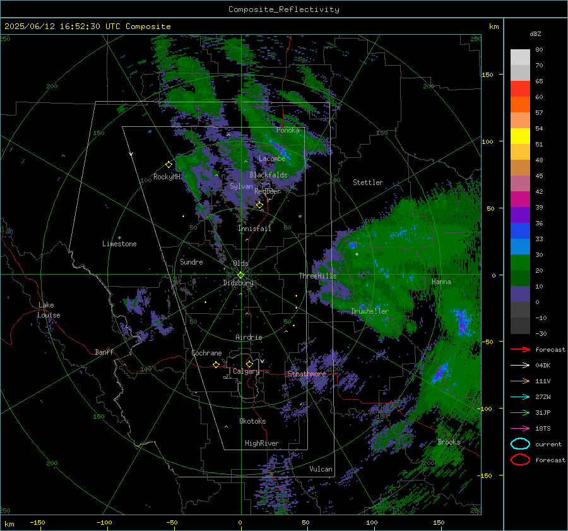Click the Lake Louise label
568x531 pixels.
click(x=49, y=310)
